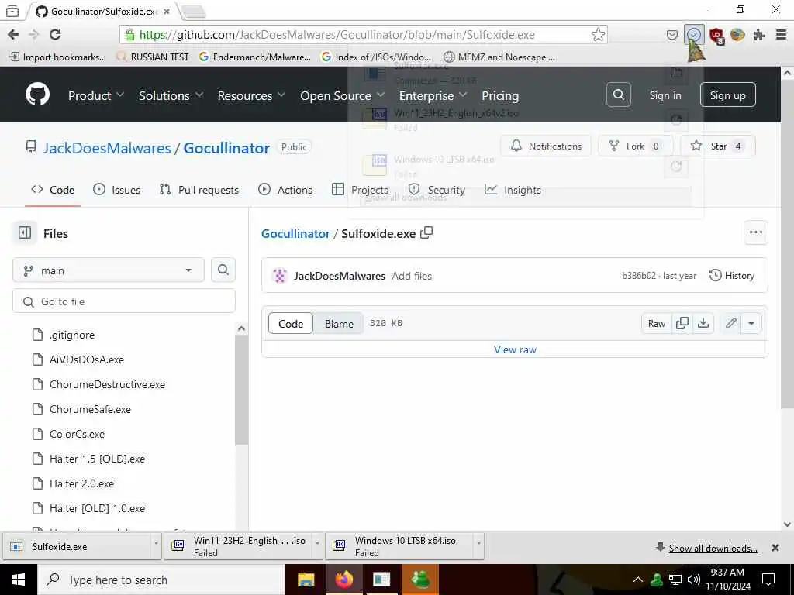Expand the Solutions menu

point(171,95)
